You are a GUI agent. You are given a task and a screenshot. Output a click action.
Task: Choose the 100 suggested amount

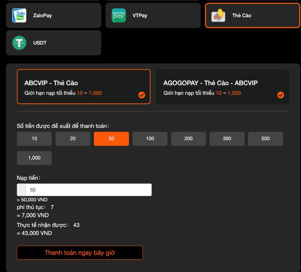point(150,139)
